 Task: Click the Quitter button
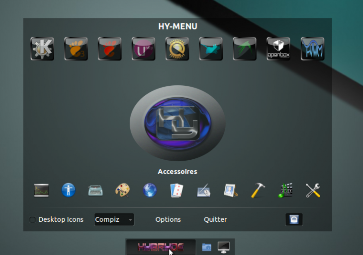click(x=215, y=219)
